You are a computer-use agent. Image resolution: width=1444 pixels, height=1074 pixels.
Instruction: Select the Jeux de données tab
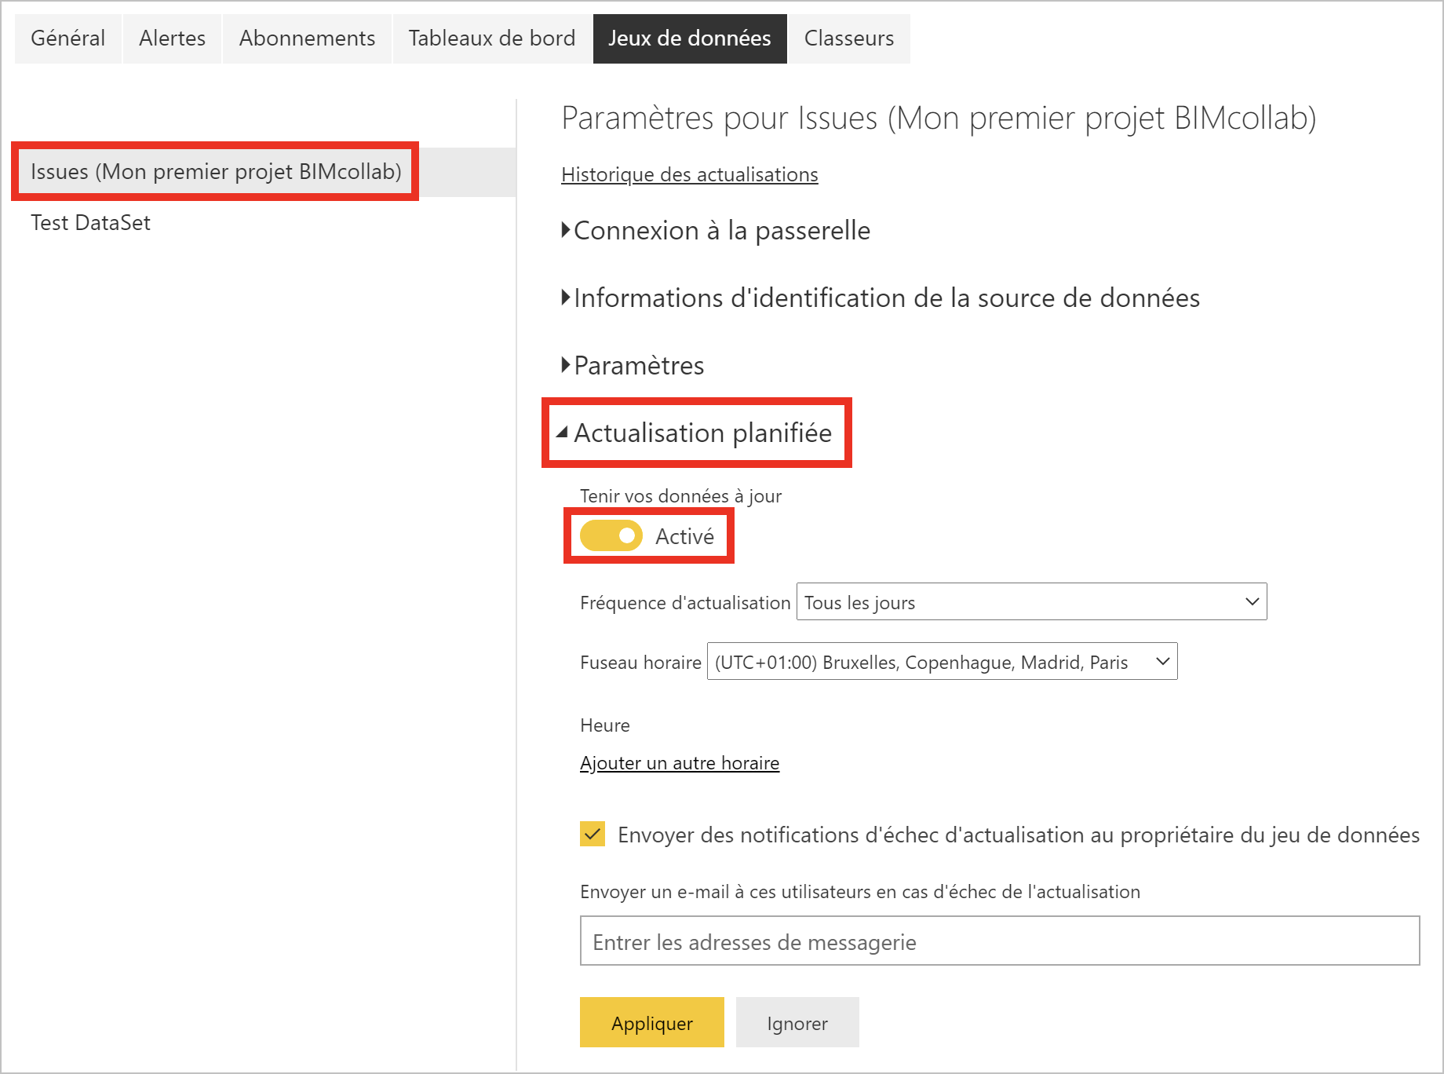[x=690, y=38]
